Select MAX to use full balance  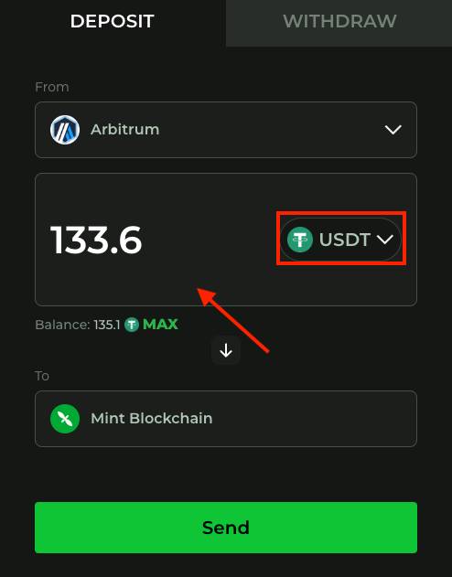(x=160, y=325)
